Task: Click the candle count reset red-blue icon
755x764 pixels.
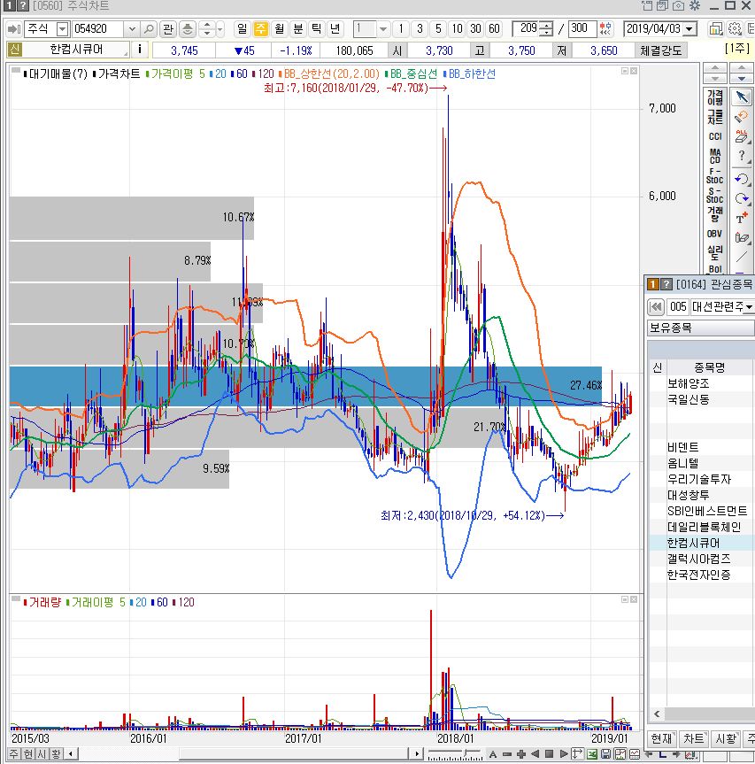Action: pyautogui.click(x=606, y=29)
